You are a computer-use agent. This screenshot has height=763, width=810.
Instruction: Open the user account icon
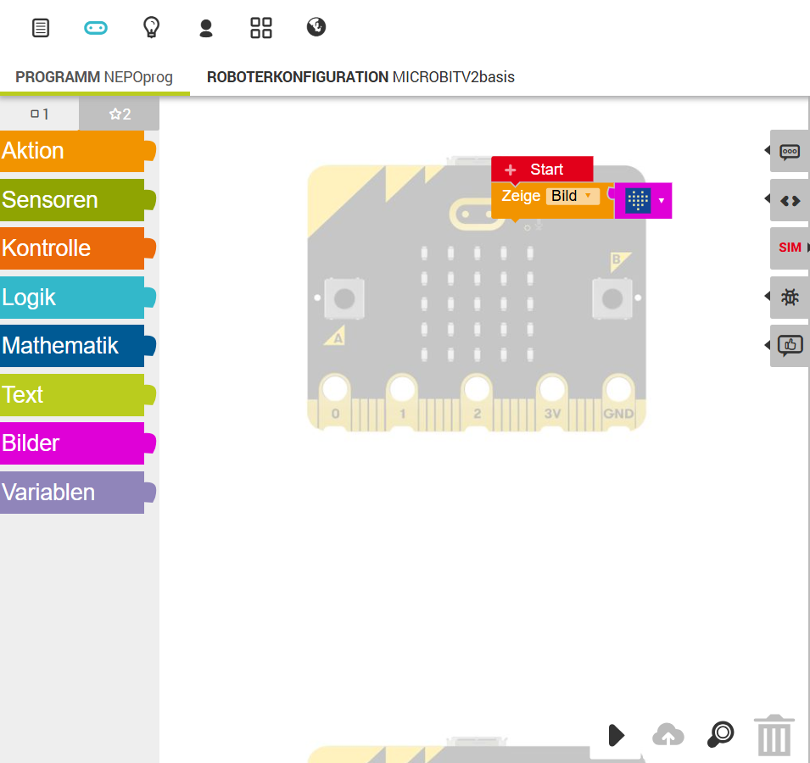tap(205, 28)
